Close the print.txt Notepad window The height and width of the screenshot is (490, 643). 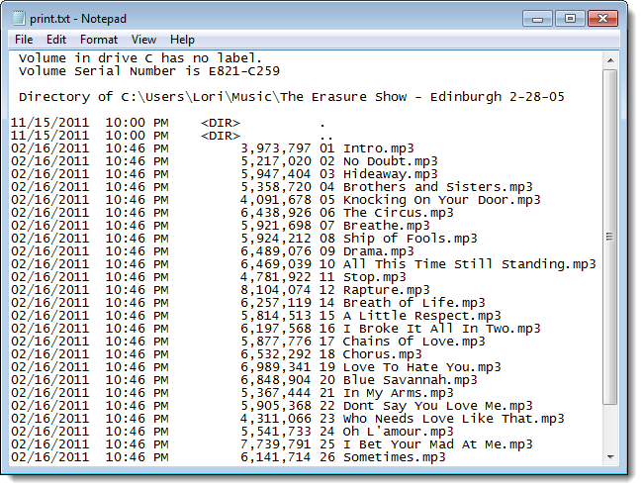(x=602, y=19)
